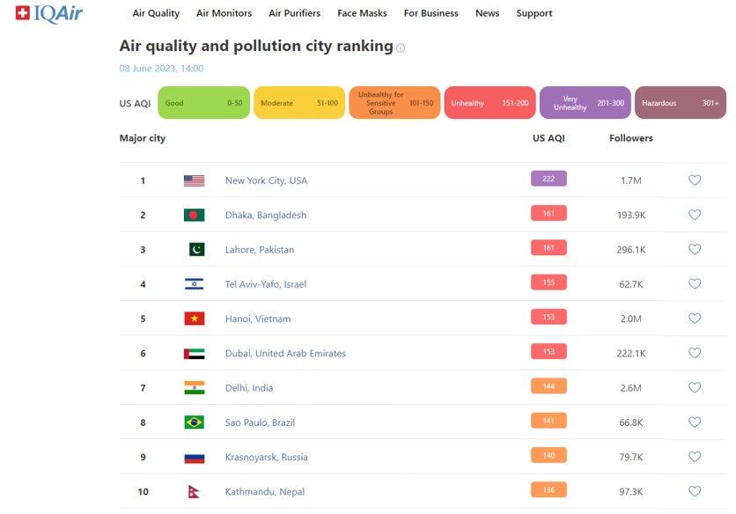
Task: Open Sao Paulo, Brazil link
Action: pyautogui.click(x=260, y=422)
